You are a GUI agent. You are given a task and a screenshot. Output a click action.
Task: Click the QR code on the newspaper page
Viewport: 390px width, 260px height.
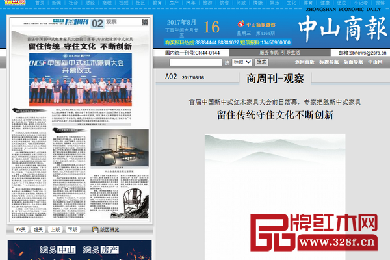tap(145, 22)
